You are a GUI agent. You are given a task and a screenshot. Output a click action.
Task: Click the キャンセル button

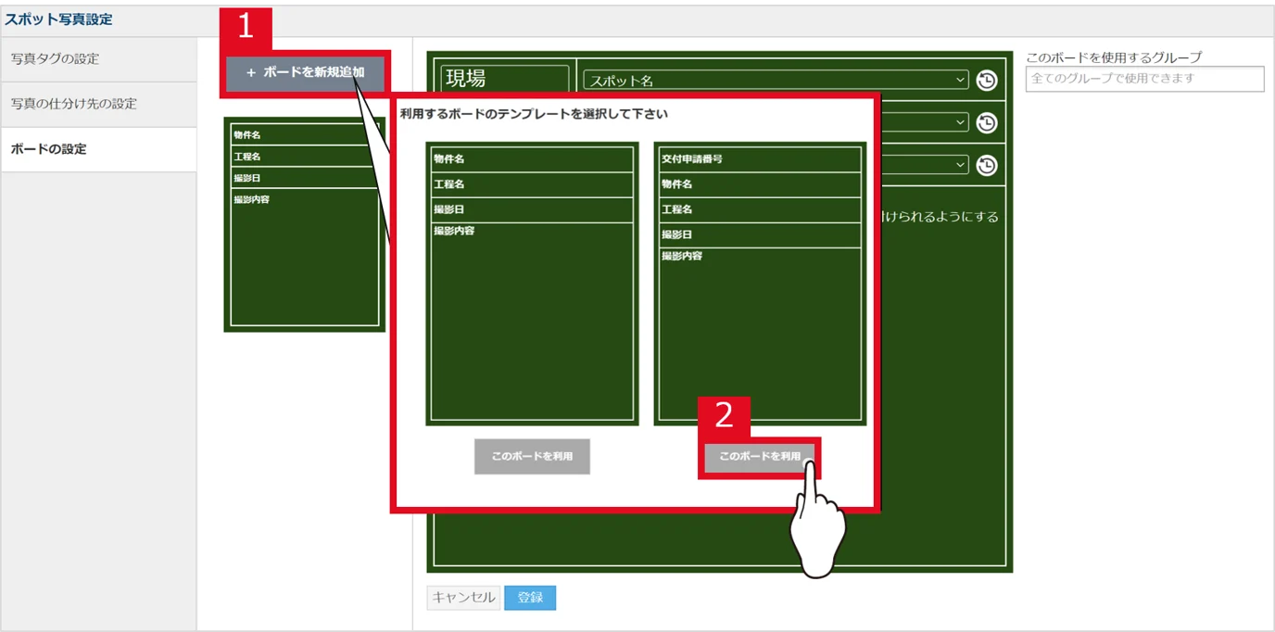pos(463,598)
